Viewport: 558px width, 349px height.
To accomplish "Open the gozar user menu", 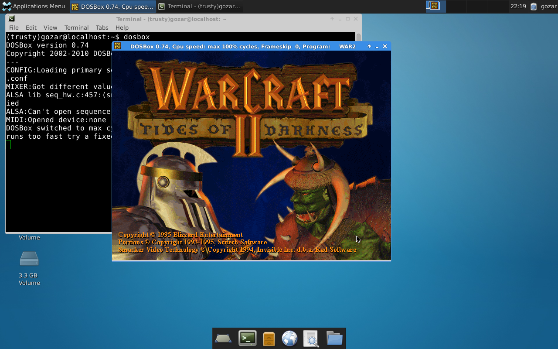I will pos(548,6).
